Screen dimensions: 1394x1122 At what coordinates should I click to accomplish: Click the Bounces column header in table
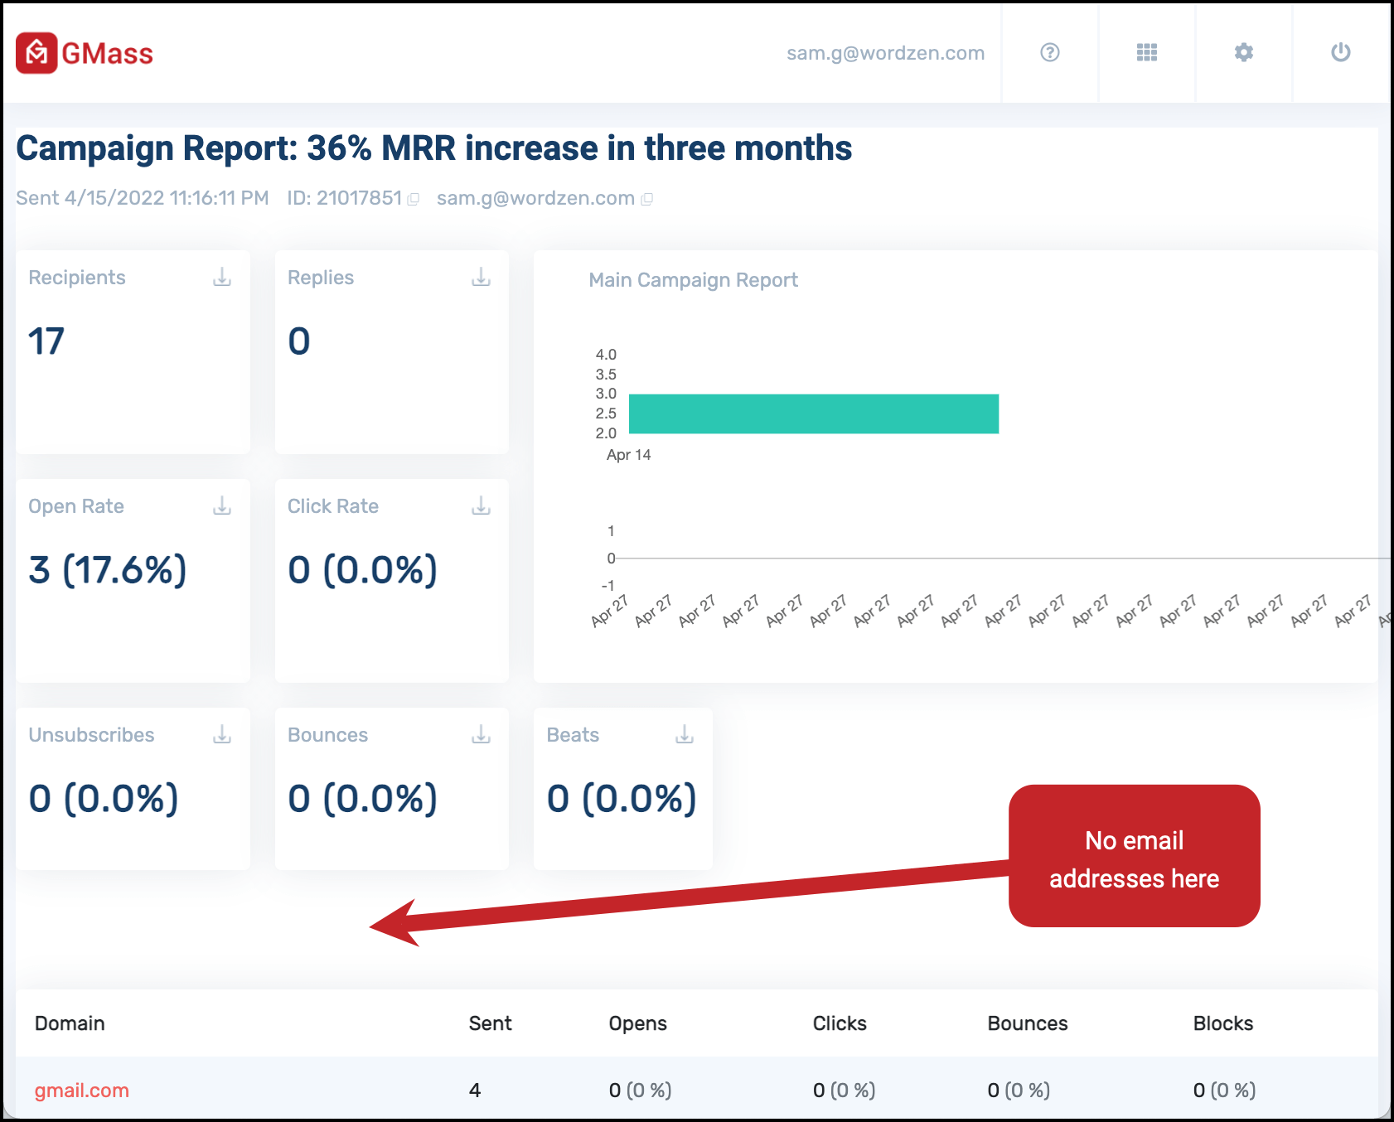pyautogui.click(x=1028, y=1023)
